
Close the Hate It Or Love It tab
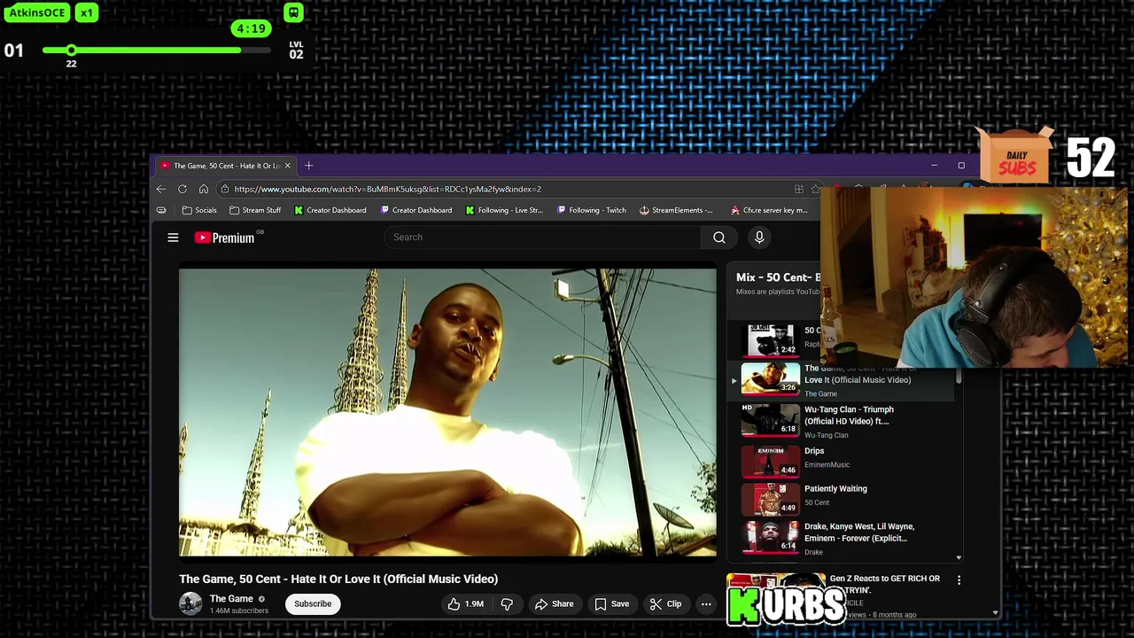[x=287, y=166]
